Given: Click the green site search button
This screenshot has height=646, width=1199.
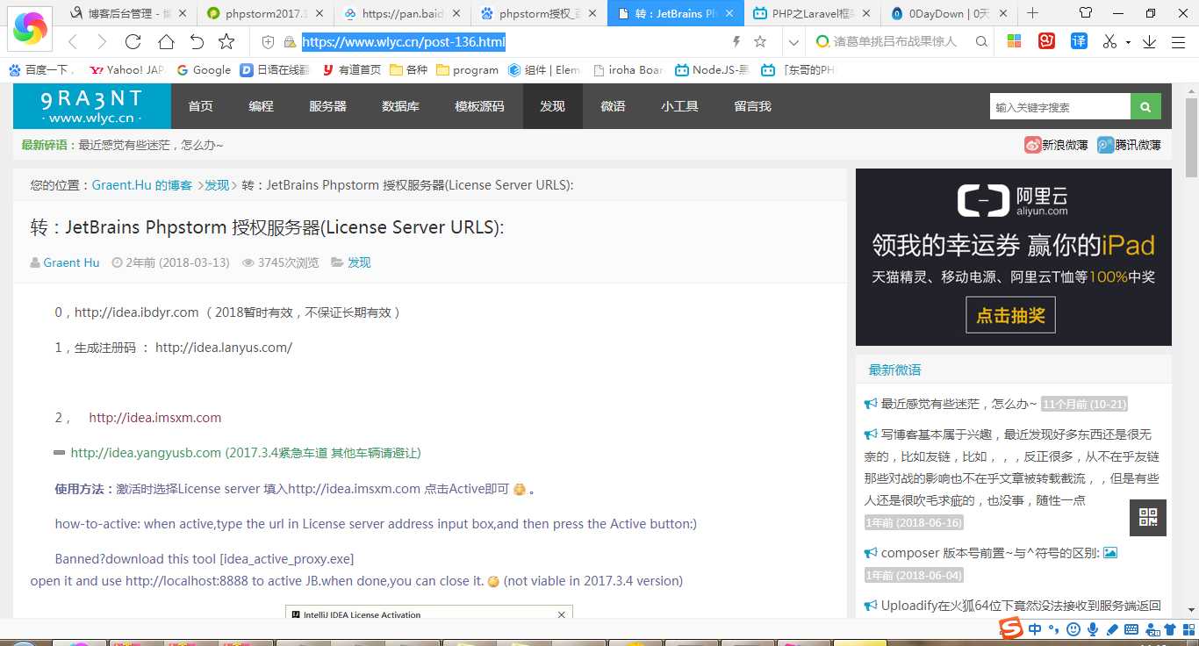Looking at the screenshot, I should [x=1145, y=107].
